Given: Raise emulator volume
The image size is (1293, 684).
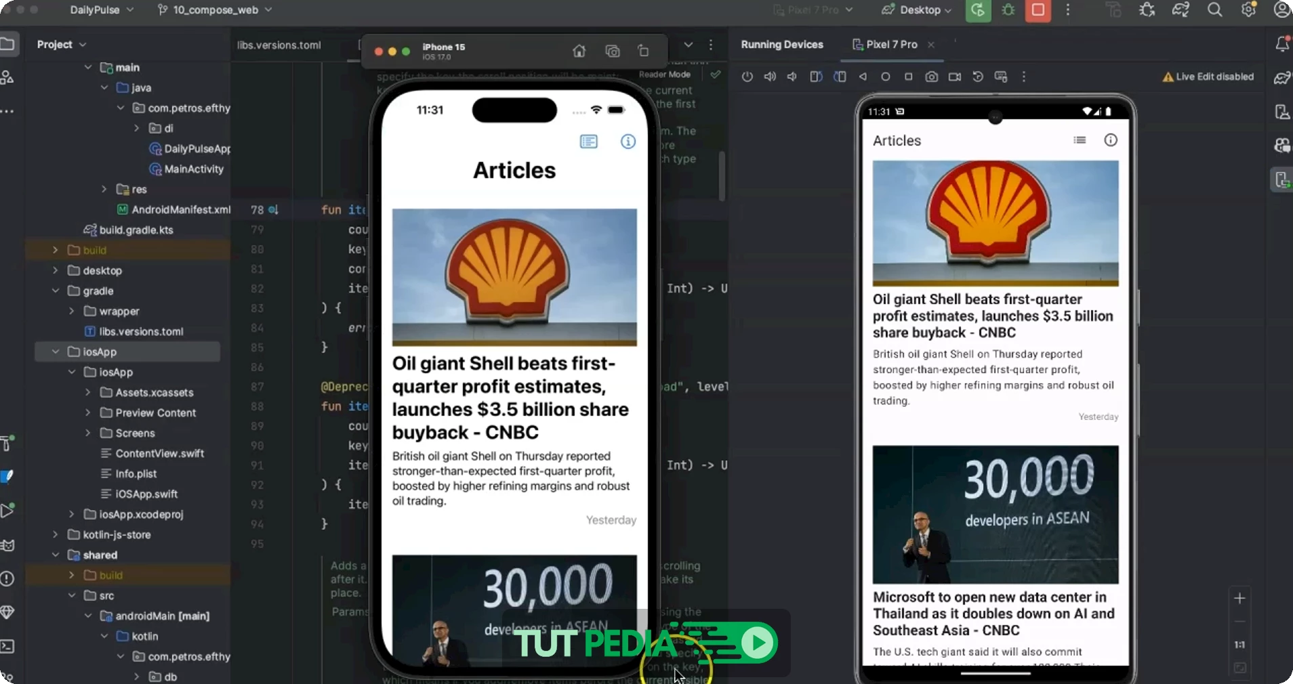Looking at the screenshot, I should tap(770, 77).
